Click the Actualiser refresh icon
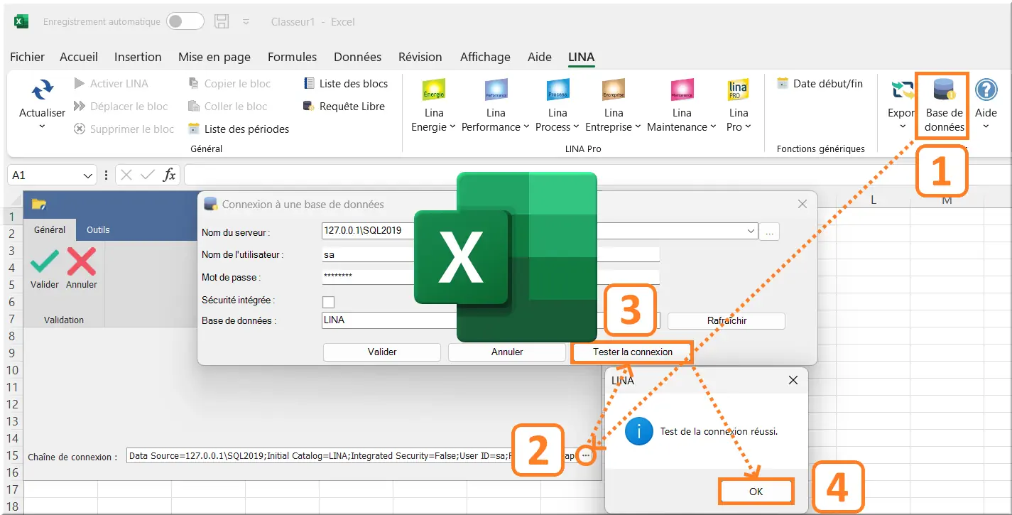This screenshot has height=515, width=1012. pos(43,90)
